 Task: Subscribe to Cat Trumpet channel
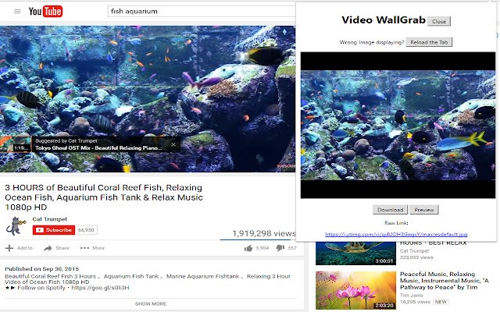54,230
